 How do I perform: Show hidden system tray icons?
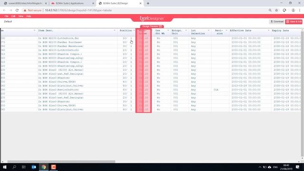260,167
